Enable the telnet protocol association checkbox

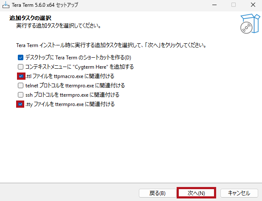(20, 85)
